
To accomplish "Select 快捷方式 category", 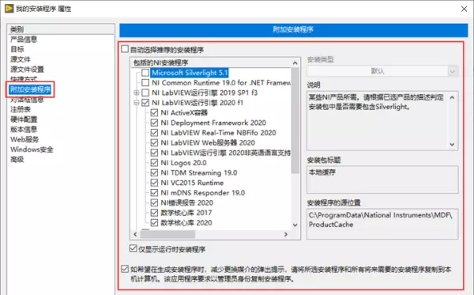I will 24,78.
